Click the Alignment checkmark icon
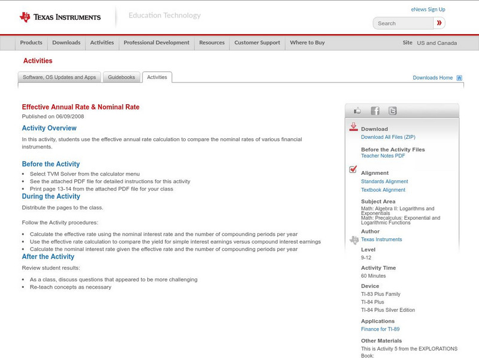479x358 pixels. coord(353,169)
